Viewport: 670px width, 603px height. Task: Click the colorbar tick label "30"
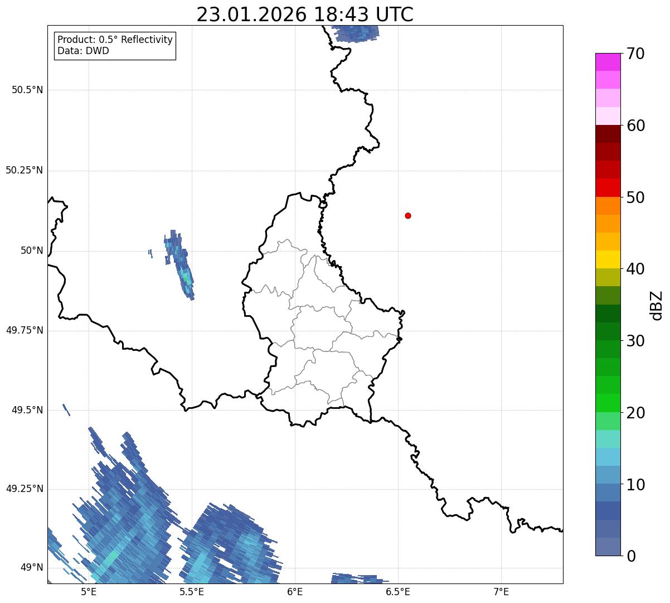click(x=635, y=341)
